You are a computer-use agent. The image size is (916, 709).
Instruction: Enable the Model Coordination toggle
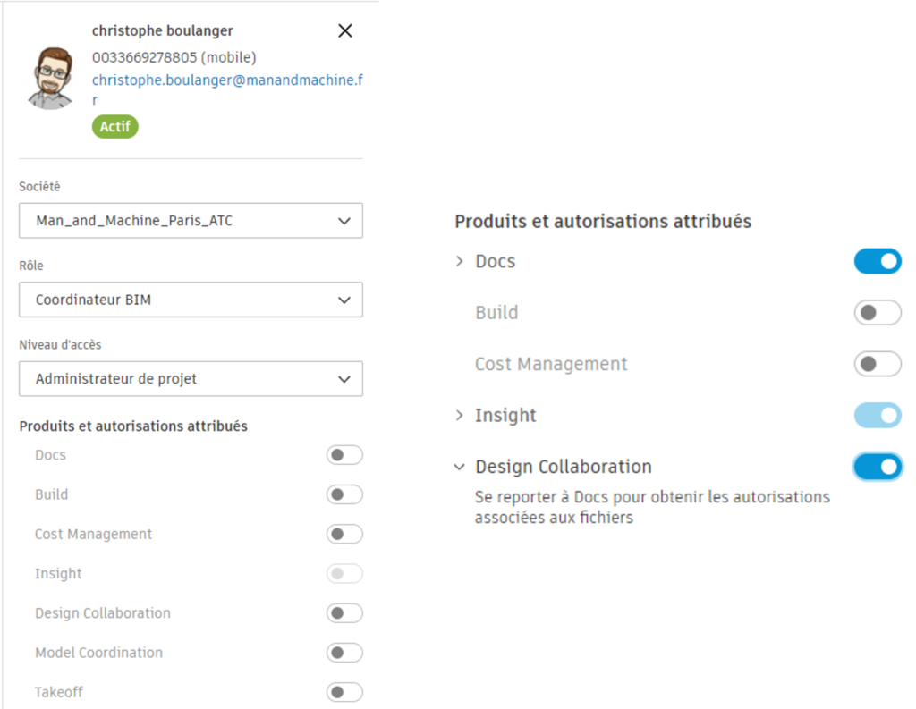(x=344, y=653)
